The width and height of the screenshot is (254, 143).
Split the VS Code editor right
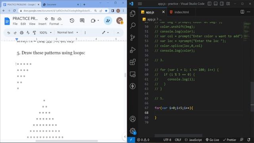pyautogui.click(x=242, y=12)
